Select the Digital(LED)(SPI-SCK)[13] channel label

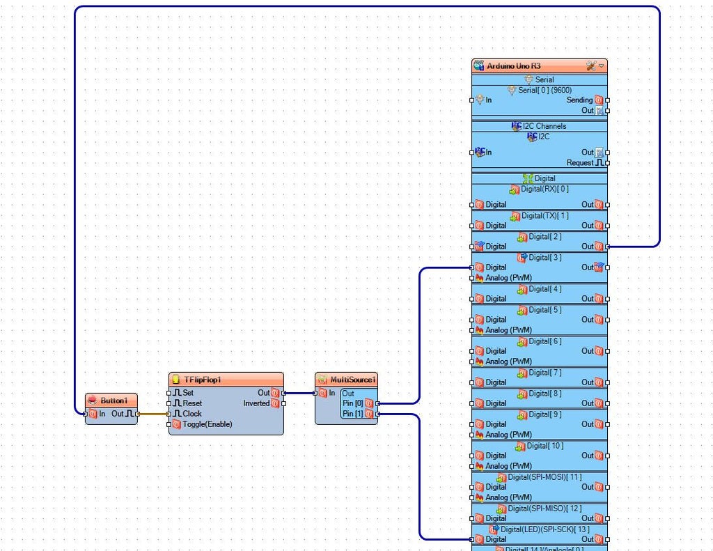544,529
